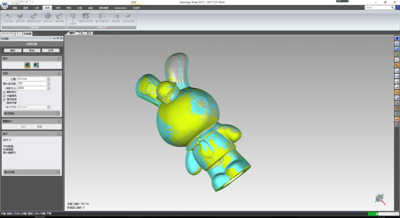
Task: Expand the 特征限制 section
Action: tap(57, 114)
